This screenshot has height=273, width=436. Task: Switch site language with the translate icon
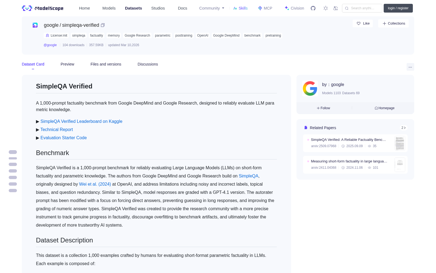coord(335,8)
